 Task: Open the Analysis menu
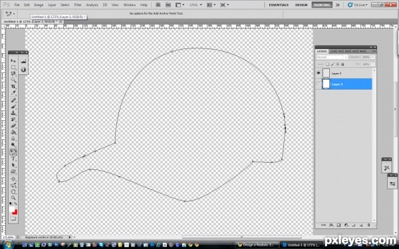(x=92, y=5)
